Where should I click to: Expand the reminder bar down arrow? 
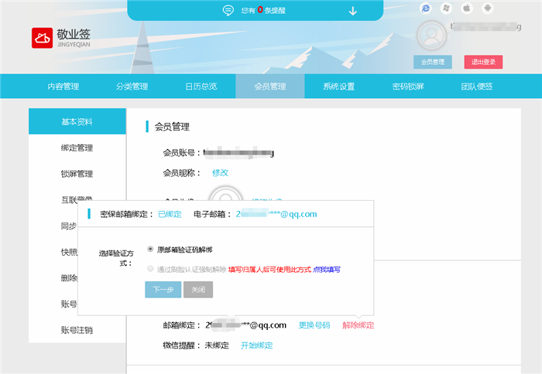point(353,11)
